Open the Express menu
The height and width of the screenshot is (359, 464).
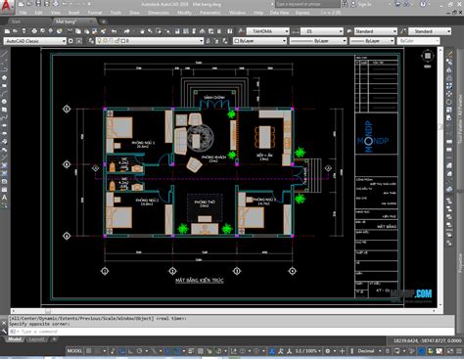tap(302, 13)
